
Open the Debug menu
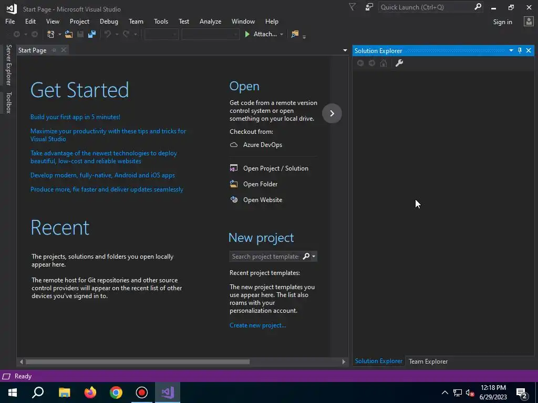click(109, 21)
